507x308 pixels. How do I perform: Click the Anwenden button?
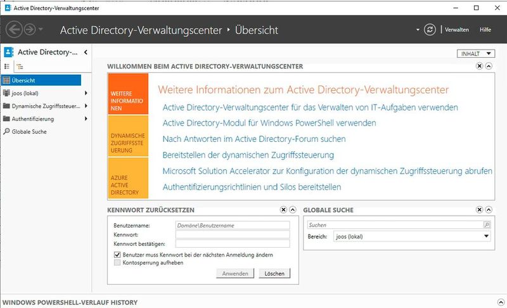[235, 273]
